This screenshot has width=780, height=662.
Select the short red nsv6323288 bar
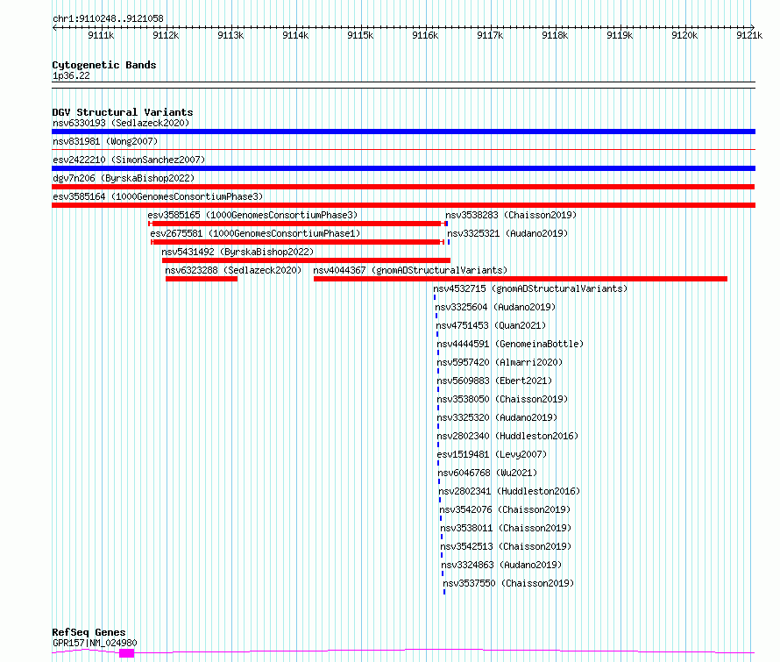[202, 279]
